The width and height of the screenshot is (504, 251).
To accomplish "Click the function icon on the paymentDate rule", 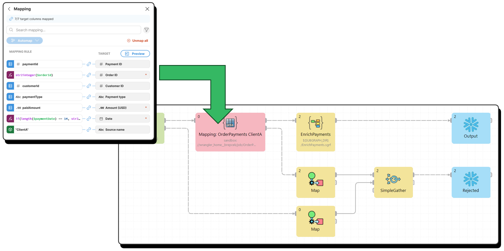I will click(10, 119).
